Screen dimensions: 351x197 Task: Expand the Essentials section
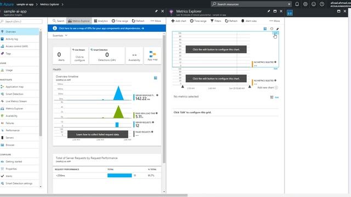point(60,36)
